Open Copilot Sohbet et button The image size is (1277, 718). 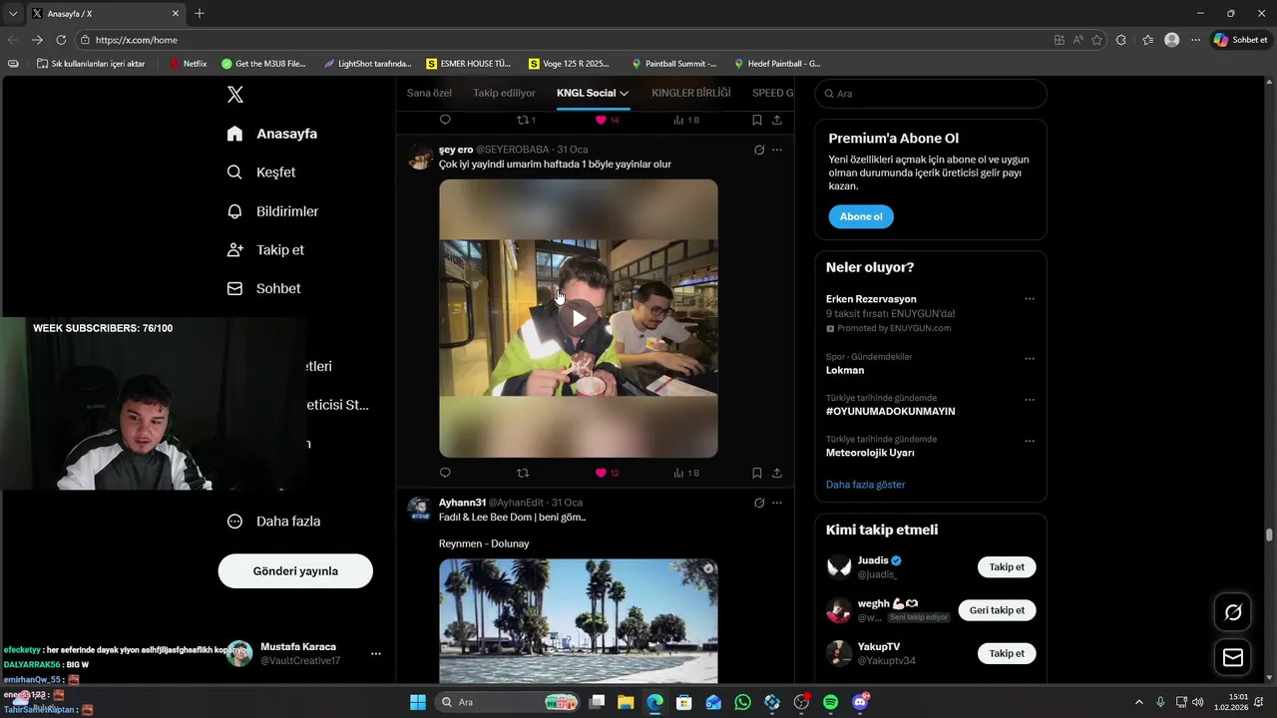[1241, 40]
